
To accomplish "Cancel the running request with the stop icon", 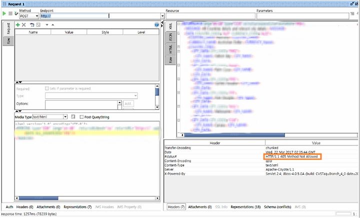I will pyautogui.click(x=10, y=13).
